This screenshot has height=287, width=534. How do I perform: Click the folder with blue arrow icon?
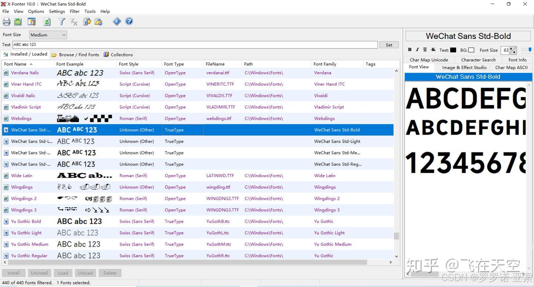99,22
